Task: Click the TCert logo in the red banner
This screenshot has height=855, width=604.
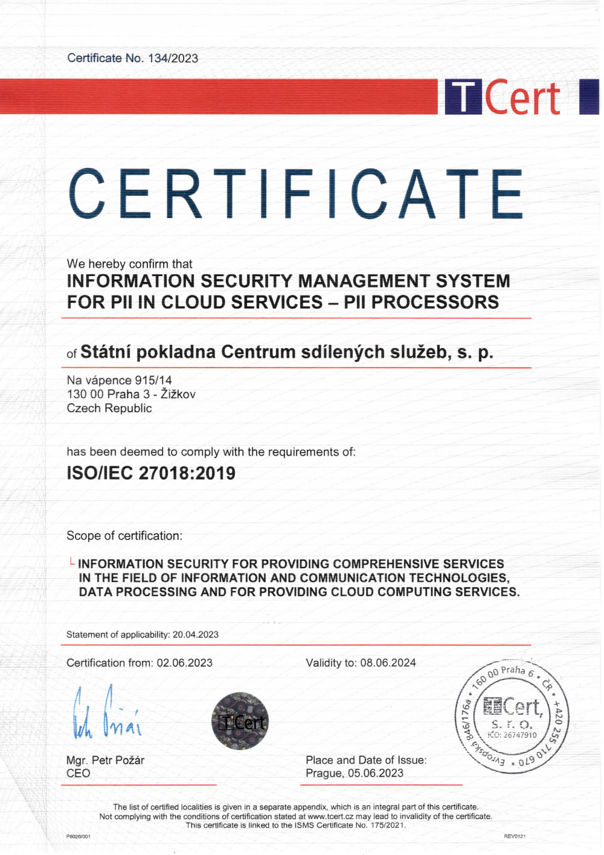Action: tap(504, 97)
